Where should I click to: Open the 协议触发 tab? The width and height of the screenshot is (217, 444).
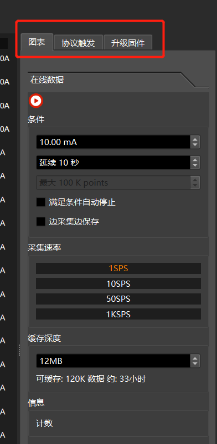(x=78, y=43)
